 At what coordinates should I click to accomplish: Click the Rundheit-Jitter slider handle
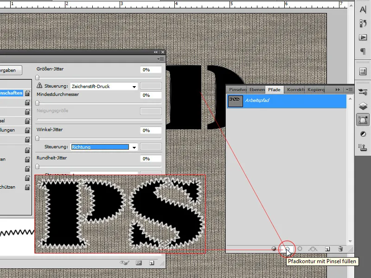37,166
